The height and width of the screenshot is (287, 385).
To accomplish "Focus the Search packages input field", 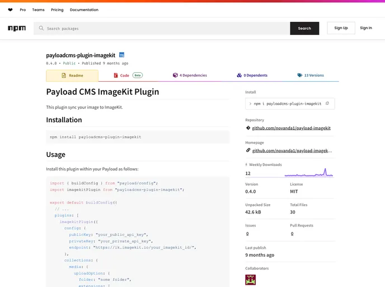I will 162,28.
